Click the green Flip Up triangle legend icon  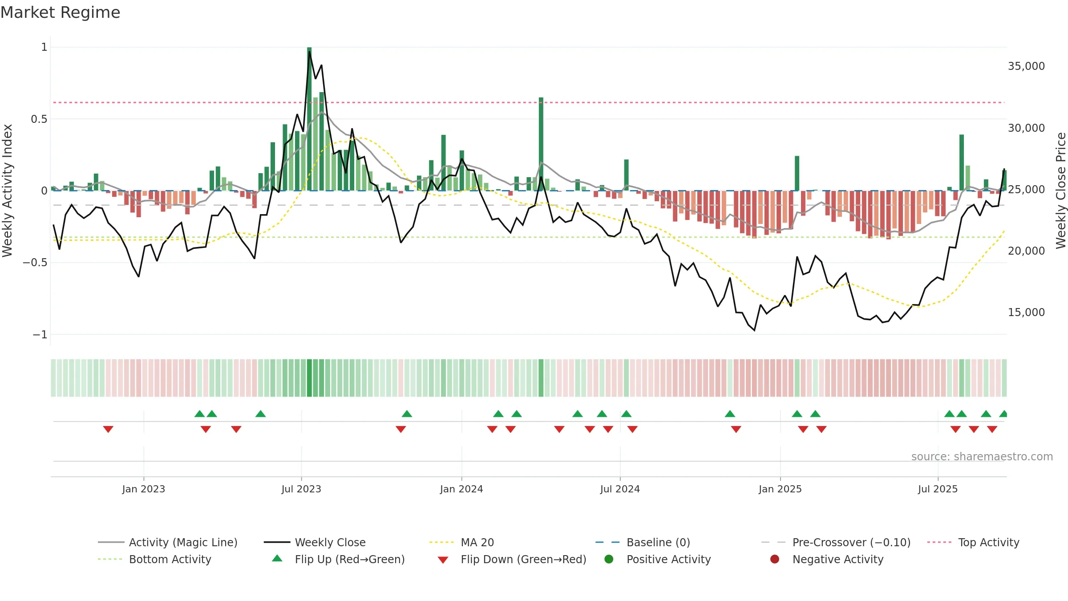(277, 558)
